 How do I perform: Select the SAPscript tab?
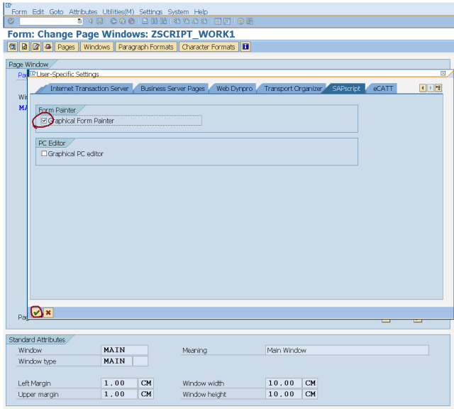(x=346, y=89)
